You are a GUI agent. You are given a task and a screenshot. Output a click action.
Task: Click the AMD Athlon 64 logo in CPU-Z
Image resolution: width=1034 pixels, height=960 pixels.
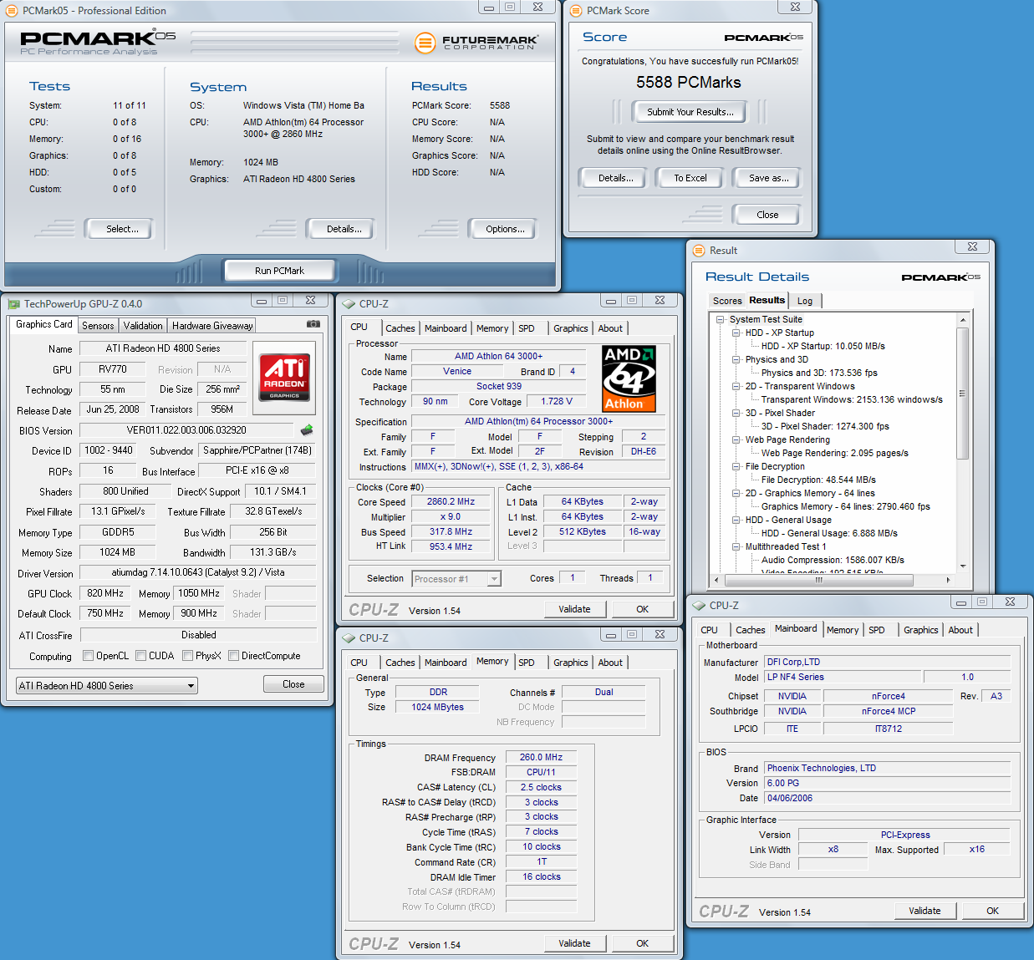pyautogui.click(x=629, y=378)
